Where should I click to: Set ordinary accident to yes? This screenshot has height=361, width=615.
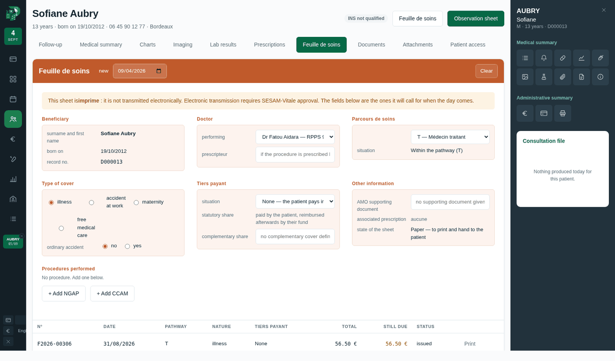[127, 246]
